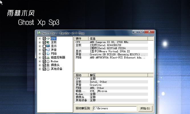Uncheck the 主板 checkbox
The height and width of the screenshot is (114, 190).
pyautogui.click(x=44, y=42)
